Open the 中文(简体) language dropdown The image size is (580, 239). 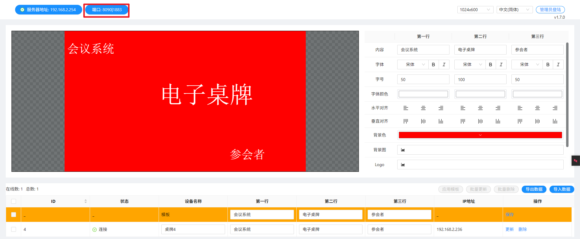514,10
